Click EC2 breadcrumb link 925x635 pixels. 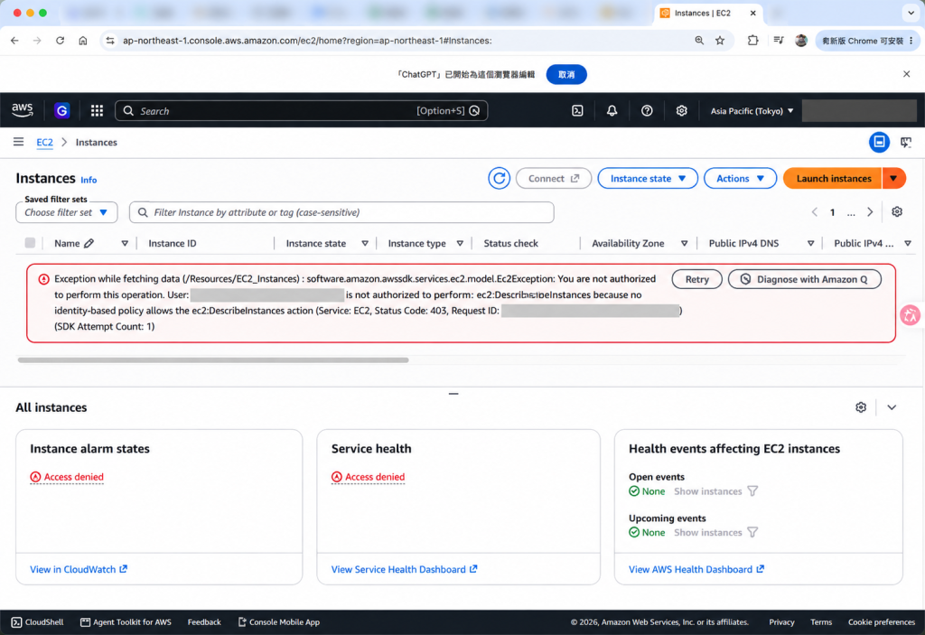[45, 142]
